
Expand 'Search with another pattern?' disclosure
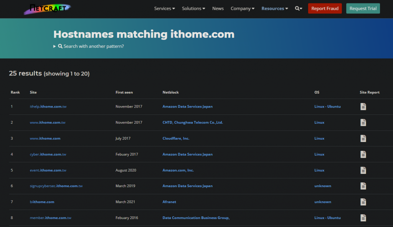89,46
